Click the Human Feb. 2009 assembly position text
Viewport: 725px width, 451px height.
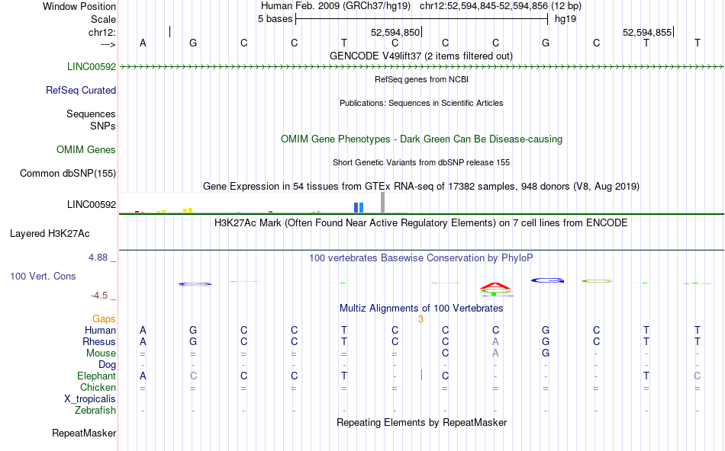pyautogui.click(x=420, y=6)
